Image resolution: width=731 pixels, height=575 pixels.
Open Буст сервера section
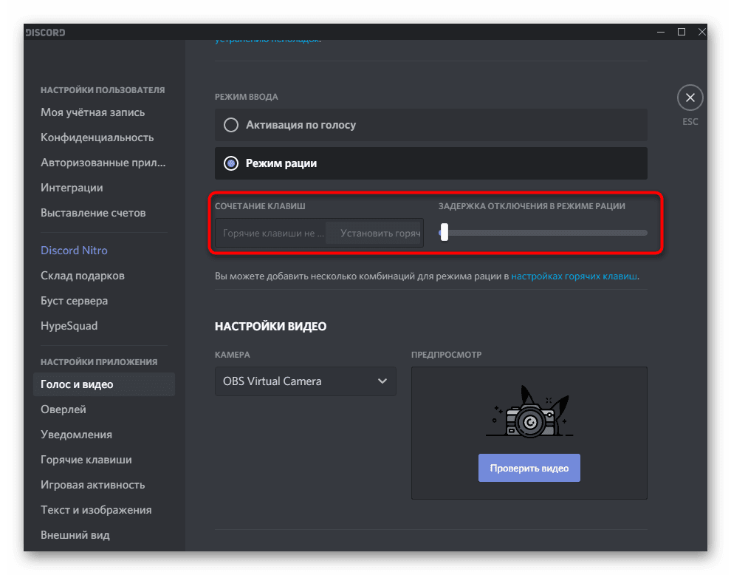[74, 301]
